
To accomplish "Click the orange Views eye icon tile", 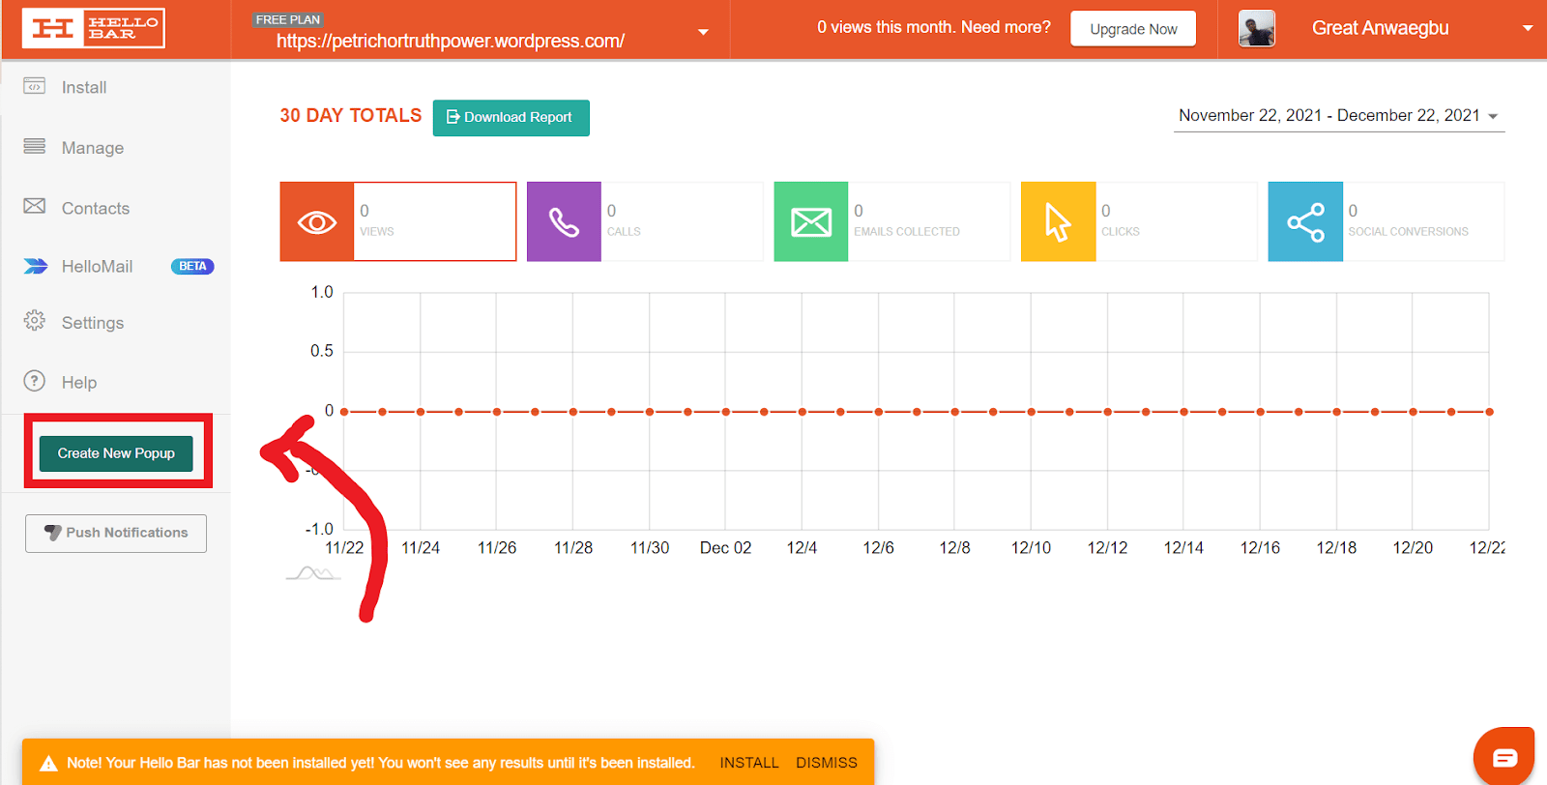I will click(x=317, y=221).
